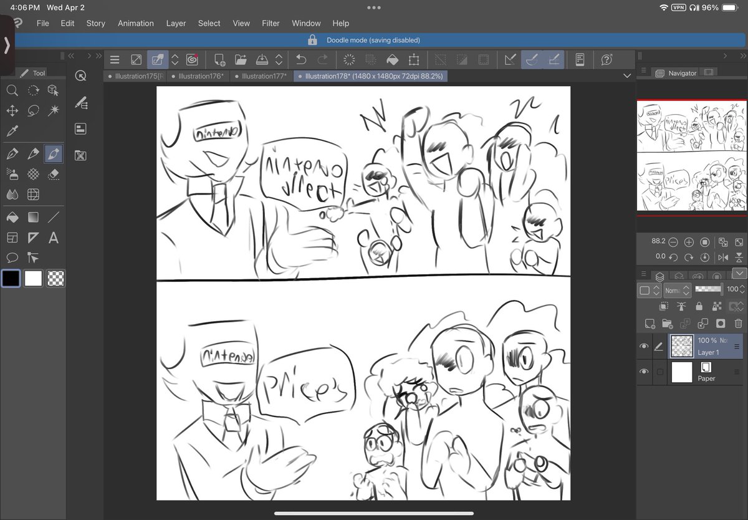Open the Clip Studio launcher icon
Screen dimensions: 748x520
point(191,60)
